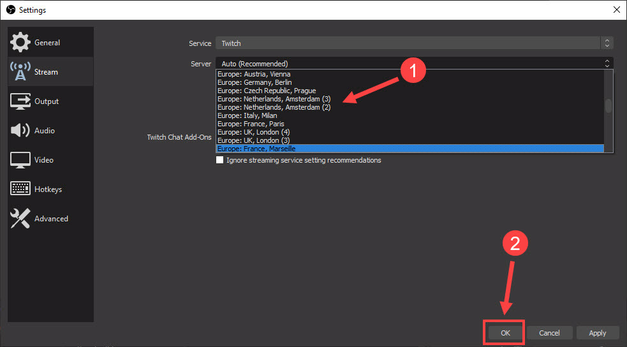Click the Cancel button
Viewport: 627px width, 347px height.
[549, 333]
